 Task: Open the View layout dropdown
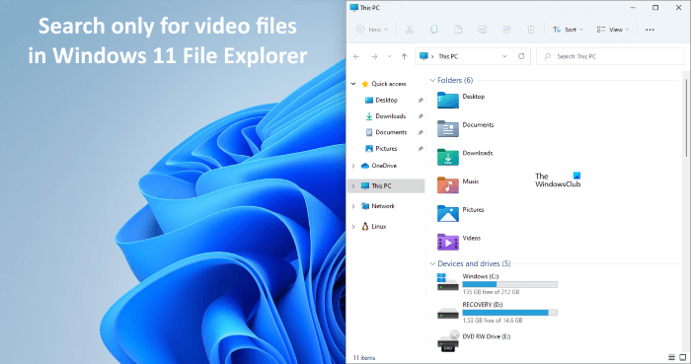tap(613, 30)
